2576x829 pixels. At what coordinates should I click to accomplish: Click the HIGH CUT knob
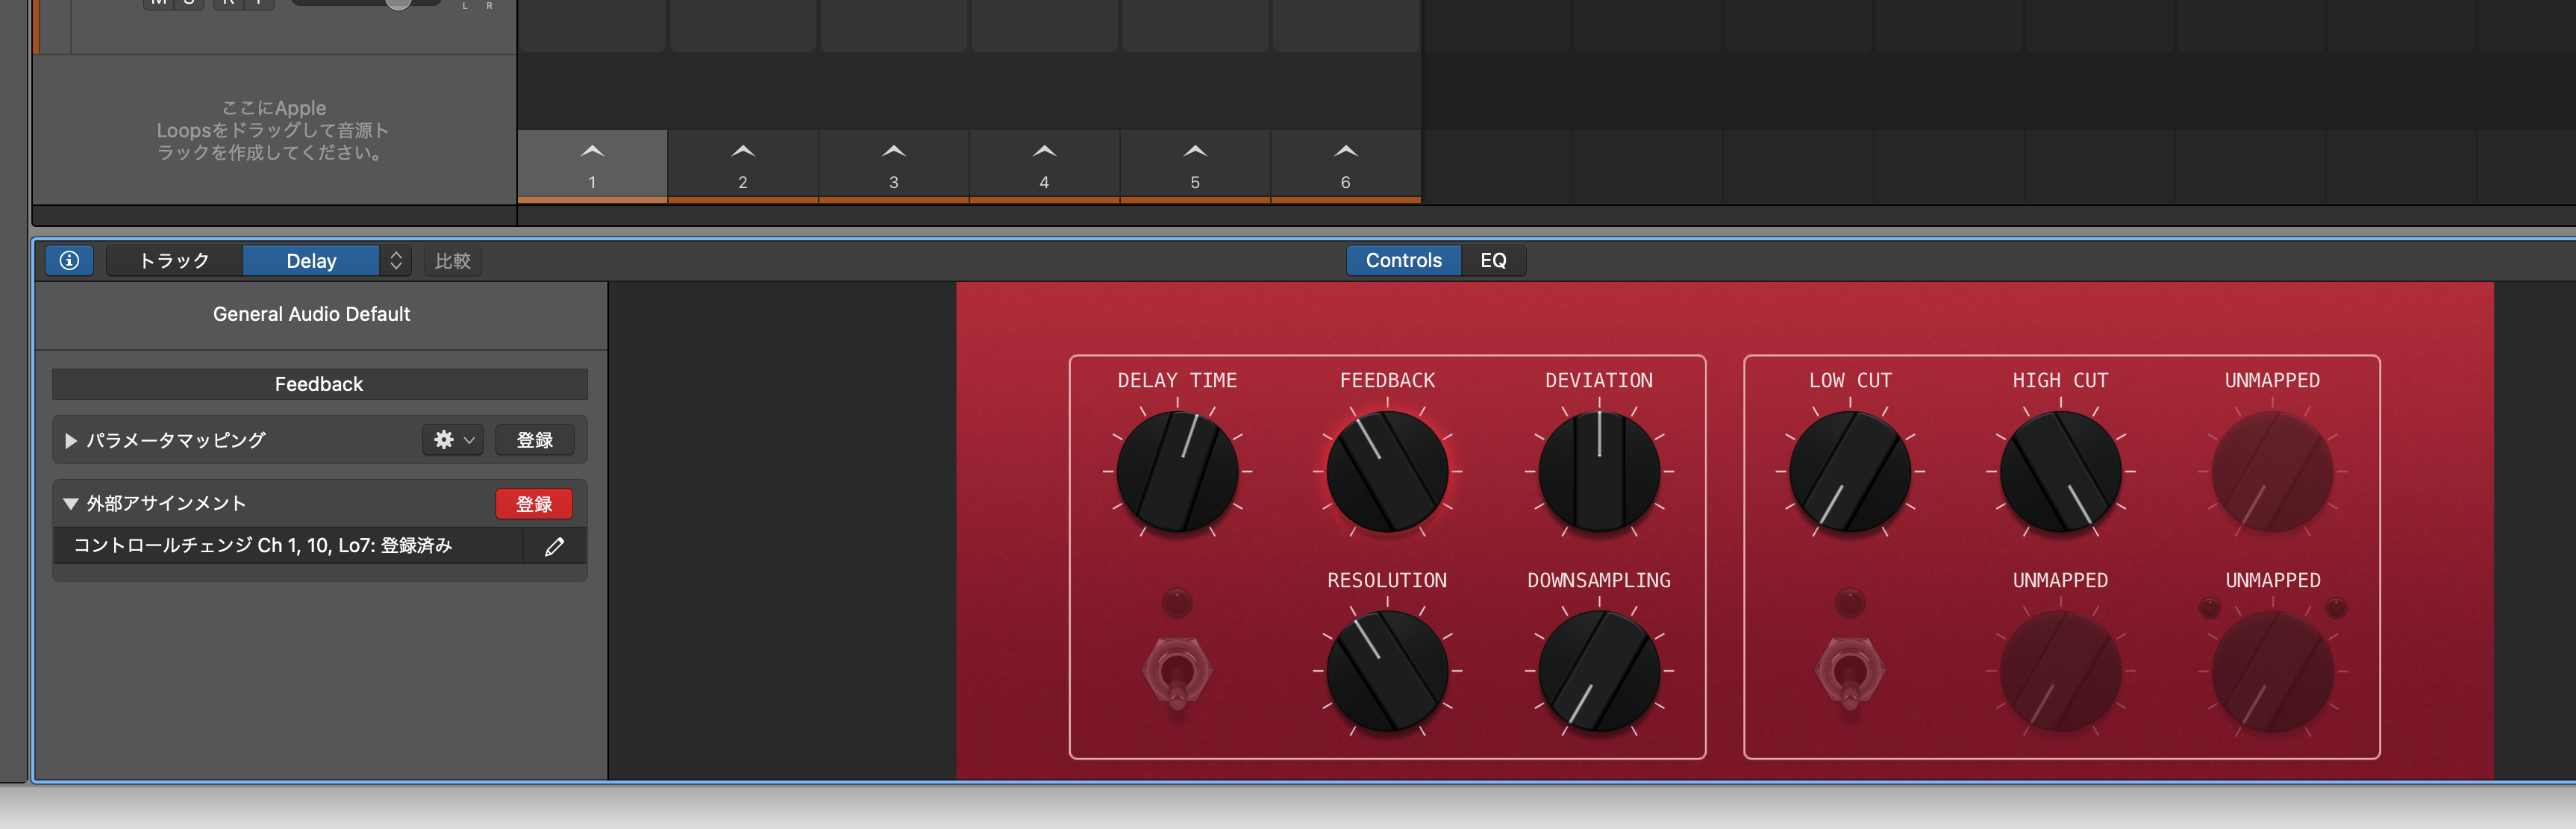pyautogui.click(x=2060, y=471)
